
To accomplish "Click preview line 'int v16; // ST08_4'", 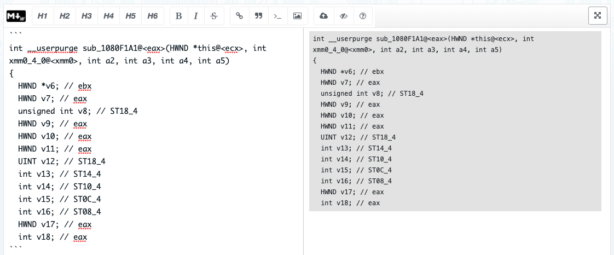I will (x=356, y=181).
